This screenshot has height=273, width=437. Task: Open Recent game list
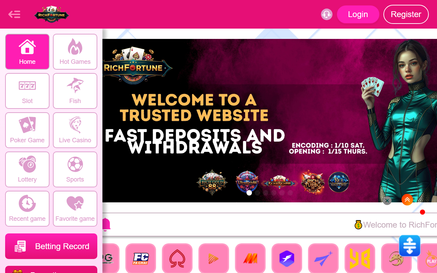click(x=27, y=209)
